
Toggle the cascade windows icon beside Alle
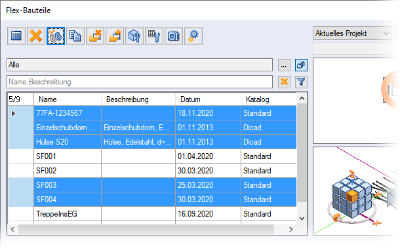pyautogui.click(x=301, y=65)
